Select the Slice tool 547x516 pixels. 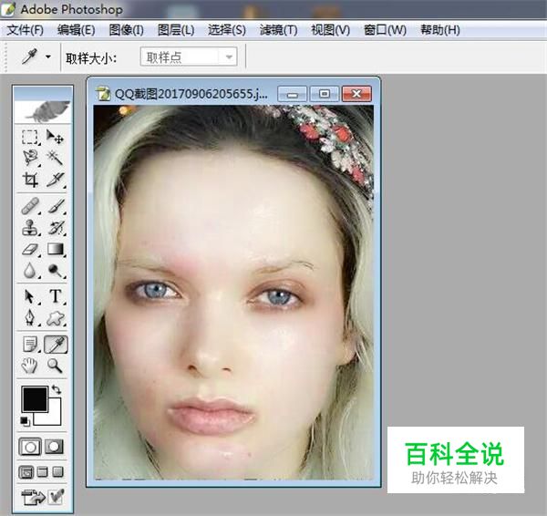[55, 180]
